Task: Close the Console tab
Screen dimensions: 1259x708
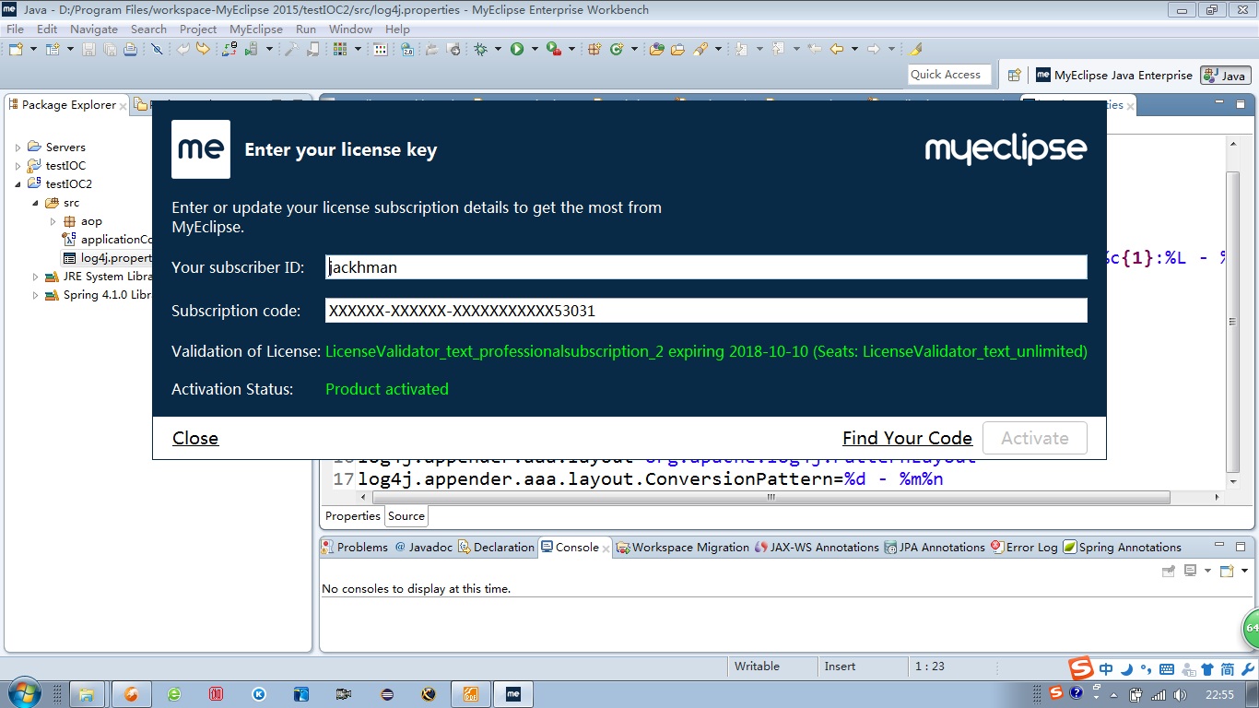Action: (x=606, y=548)
